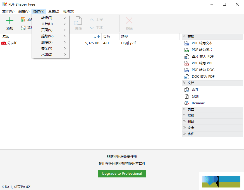Open the 转换(T) submenu

coord(50,18)
